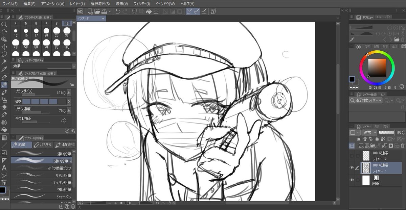The width and height of the screenshot is (406, 210).
Task: Hide the レイヤー 1 layer
Action: coord(352,167)
